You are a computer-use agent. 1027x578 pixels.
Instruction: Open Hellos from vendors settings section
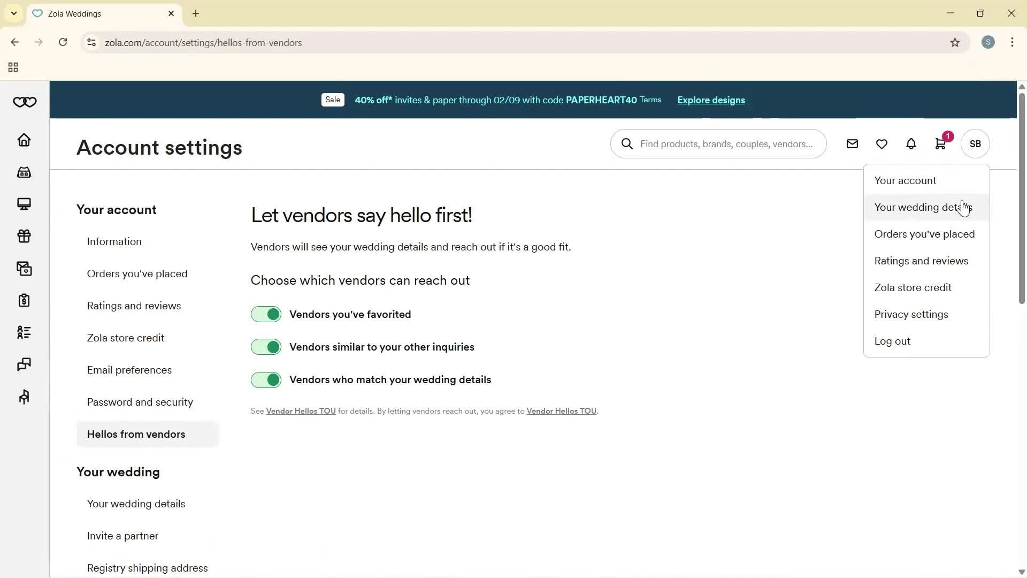click(x=136, y=434)
